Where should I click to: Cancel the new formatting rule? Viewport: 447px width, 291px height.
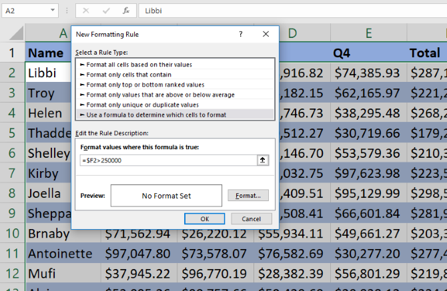point(251,218)
